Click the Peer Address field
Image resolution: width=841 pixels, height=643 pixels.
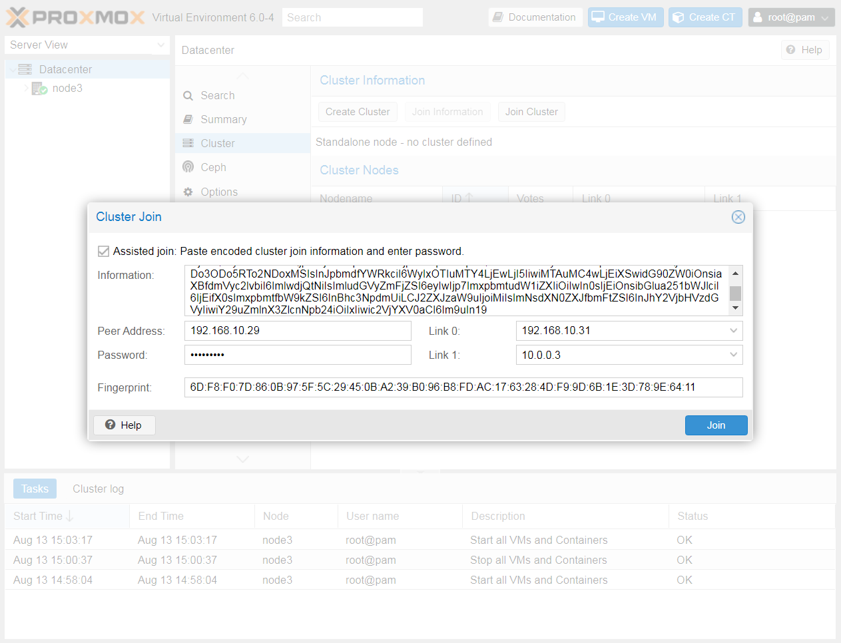click(298, 331)
